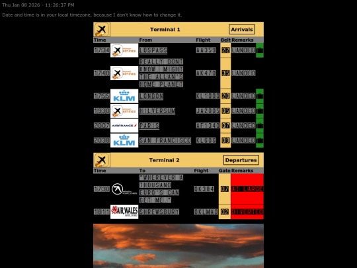
Task: Click flight number KL1000
Action: point(208,96)
